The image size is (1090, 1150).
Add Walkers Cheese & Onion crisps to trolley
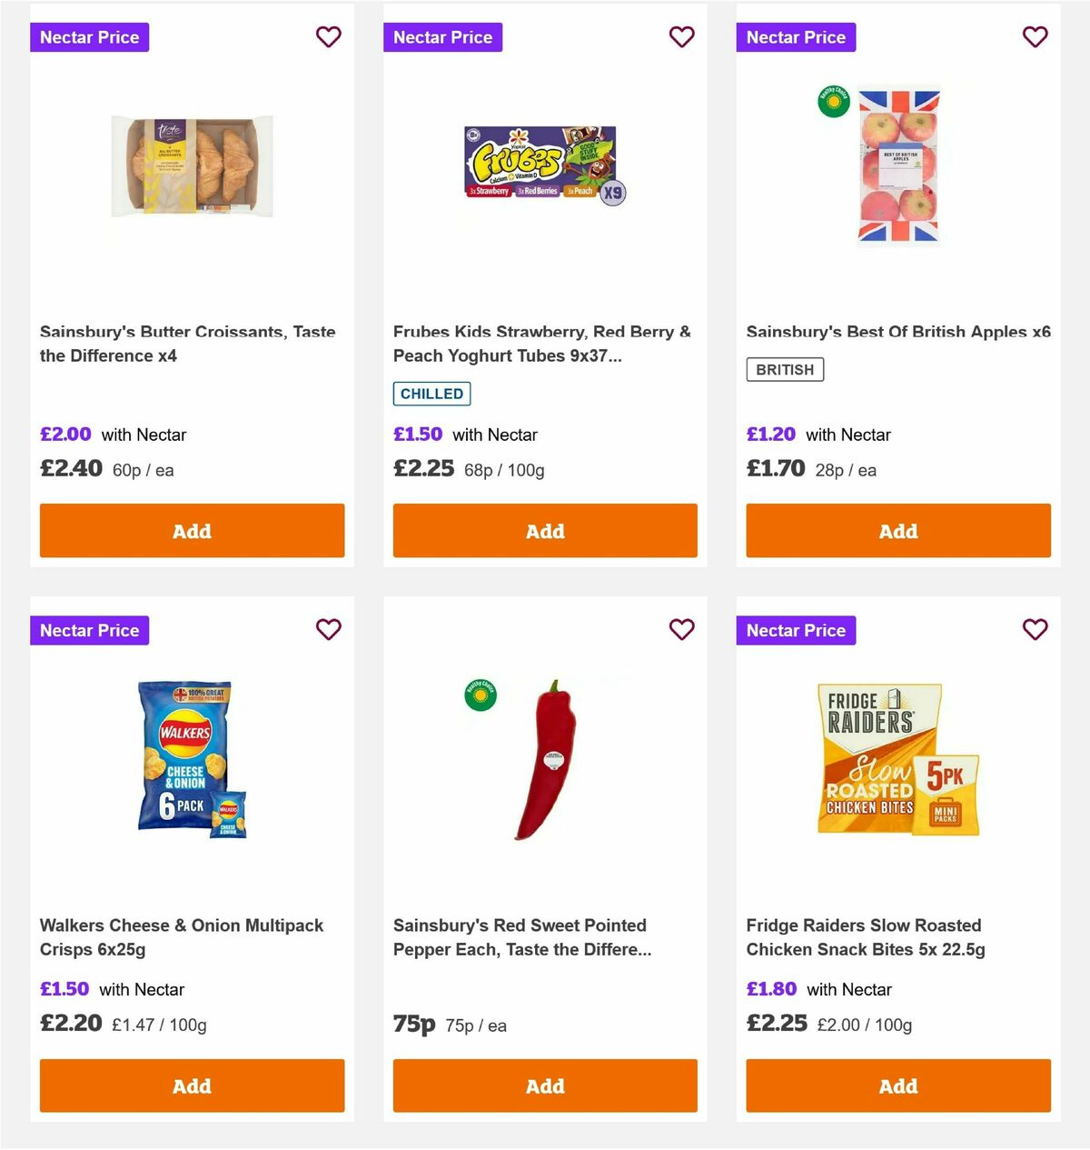(192, 1085)
